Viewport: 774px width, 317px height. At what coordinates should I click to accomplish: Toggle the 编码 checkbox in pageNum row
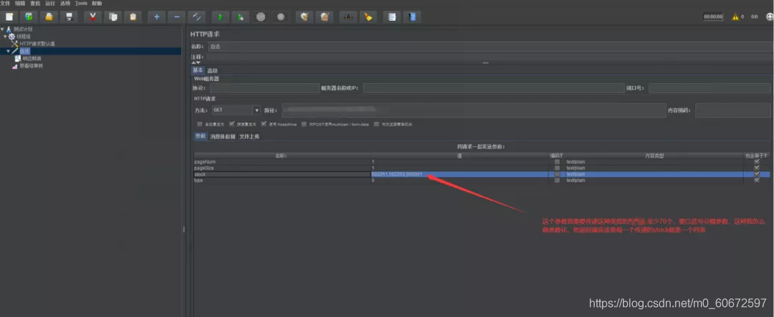[x=557, y=162]
